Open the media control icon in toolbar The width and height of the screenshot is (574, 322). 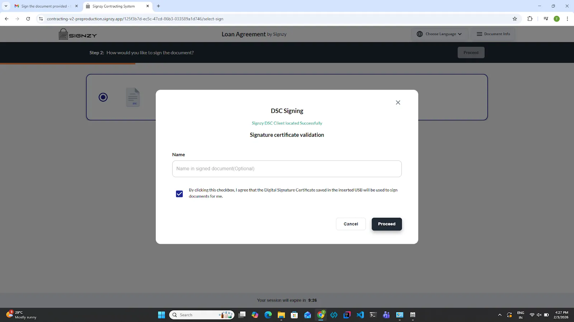[x=546, y=19]
